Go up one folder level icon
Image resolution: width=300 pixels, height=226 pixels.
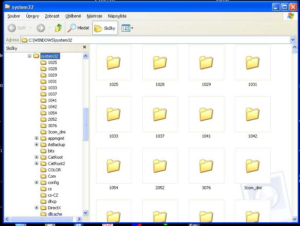59,28
